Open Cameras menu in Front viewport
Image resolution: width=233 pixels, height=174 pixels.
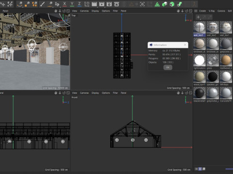coord(84,93)
